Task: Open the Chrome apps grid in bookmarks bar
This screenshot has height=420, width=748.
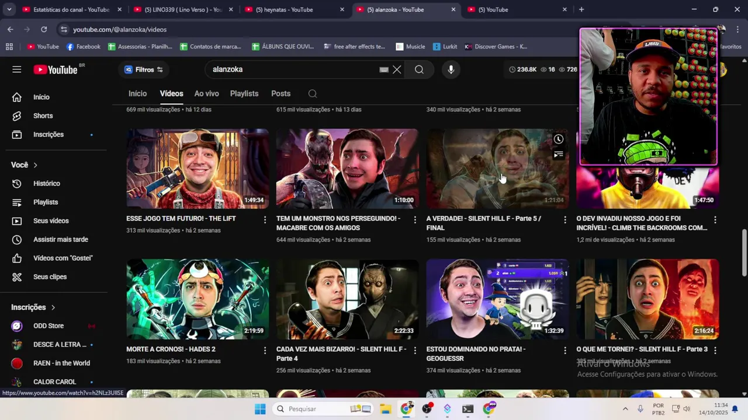Action: tap(9, 47)
